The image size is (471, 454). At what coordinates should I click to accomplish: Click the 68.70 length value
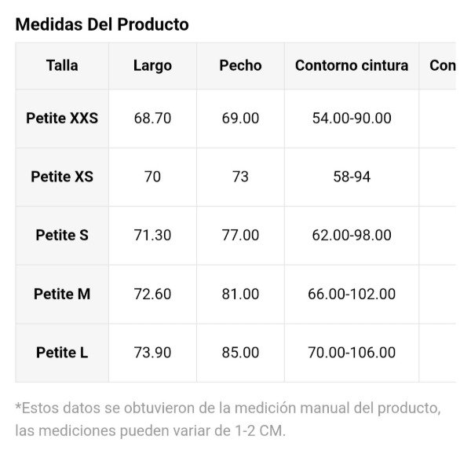coord(152,118)
